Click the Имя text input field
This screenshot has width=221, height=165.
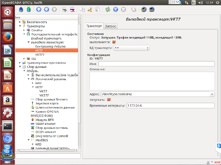coord(156,64)
